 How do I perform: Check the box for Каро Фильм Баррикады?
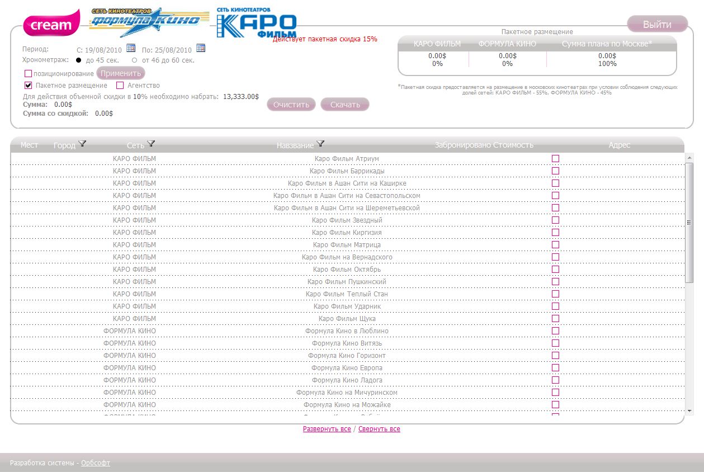(555, 171)
